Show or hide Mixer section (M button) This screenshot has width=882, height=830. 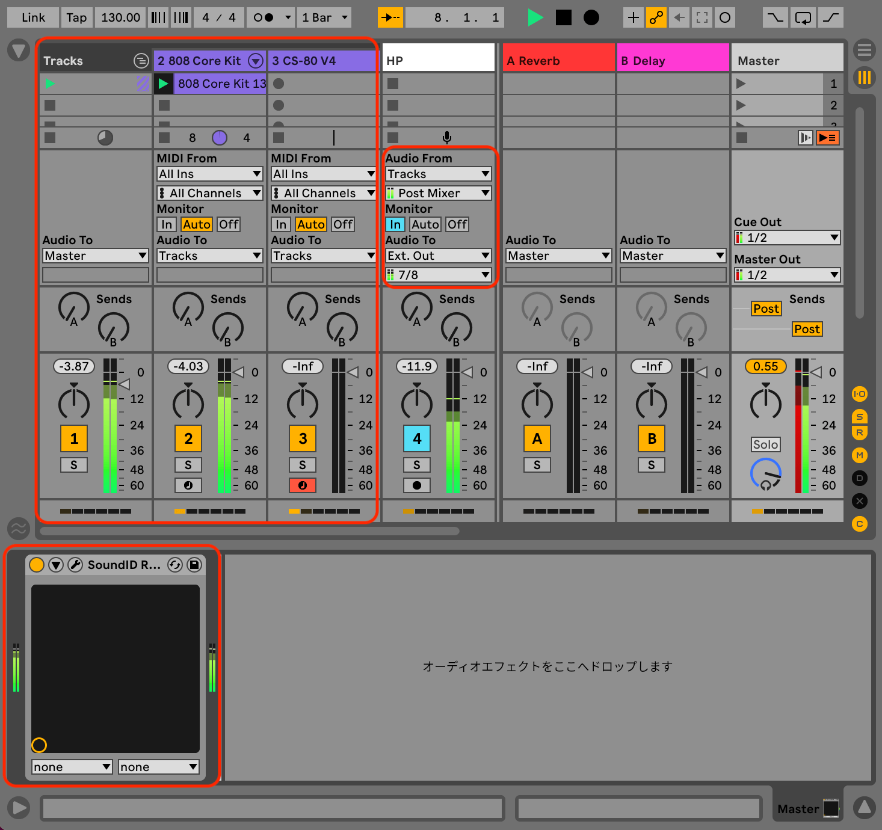[x=860, y=455]
